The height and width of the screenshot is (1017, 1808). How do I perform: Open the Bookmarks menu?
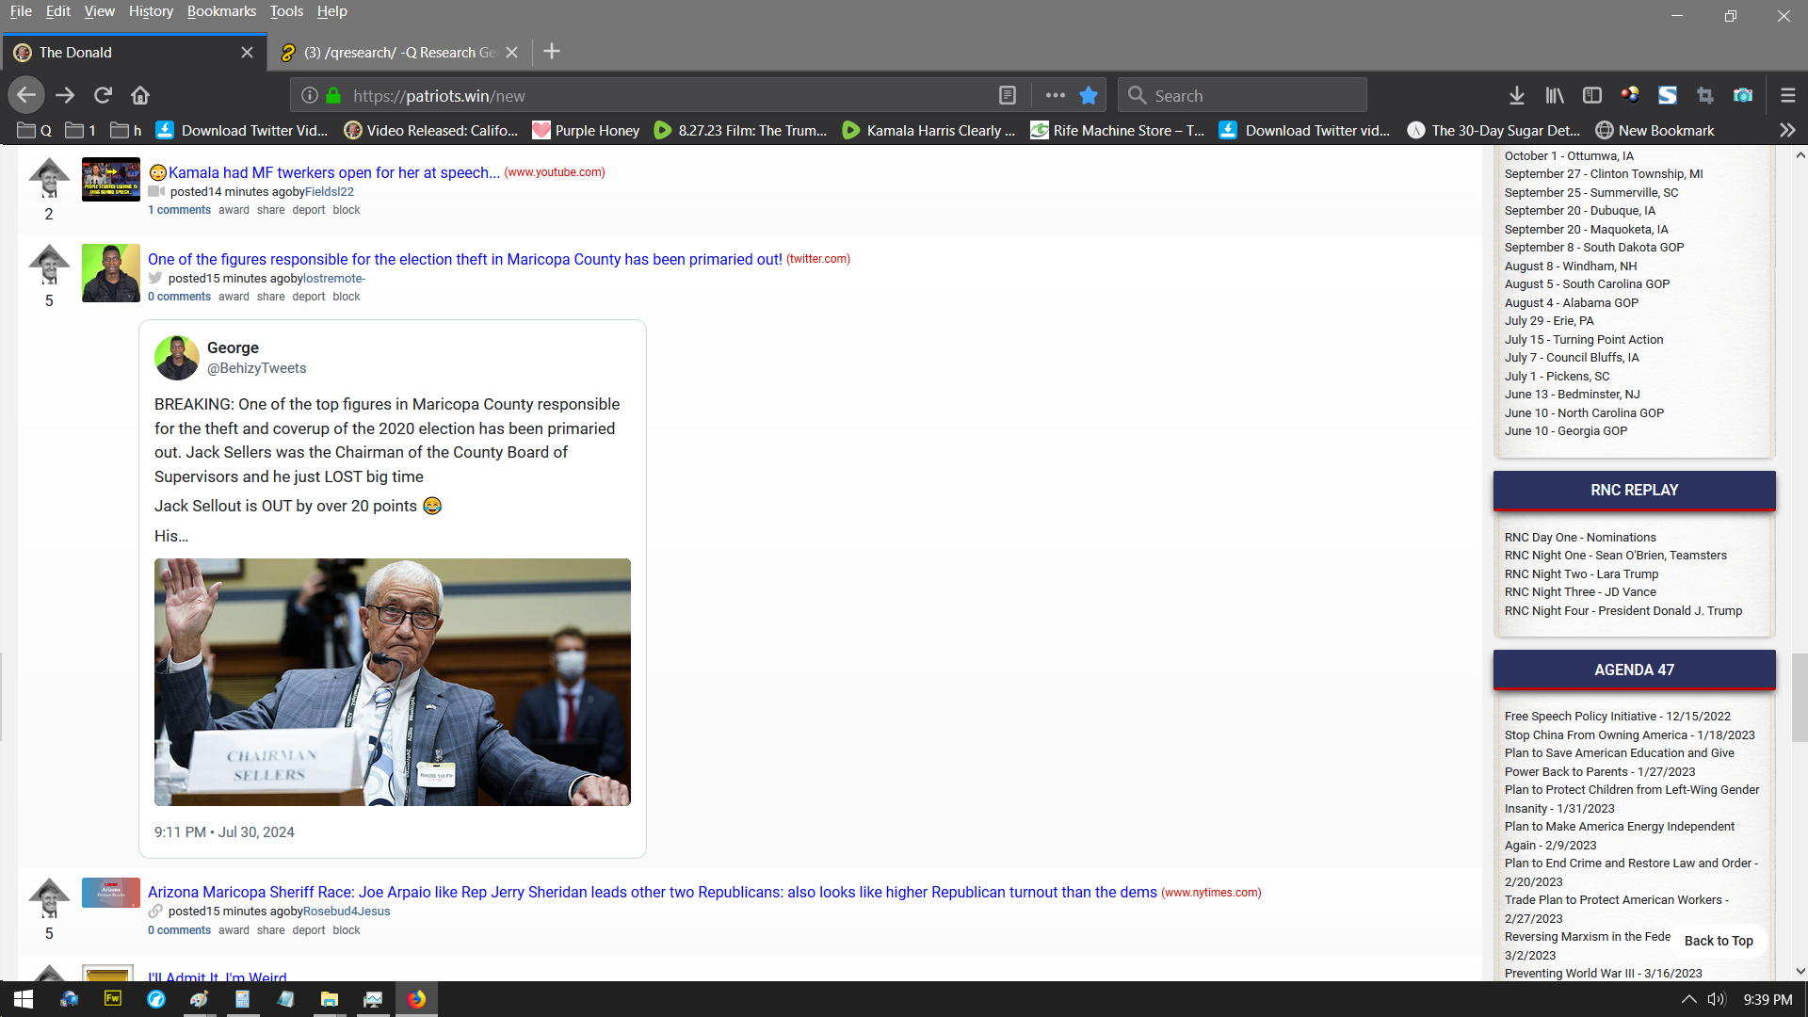click(x=221, y=11)
